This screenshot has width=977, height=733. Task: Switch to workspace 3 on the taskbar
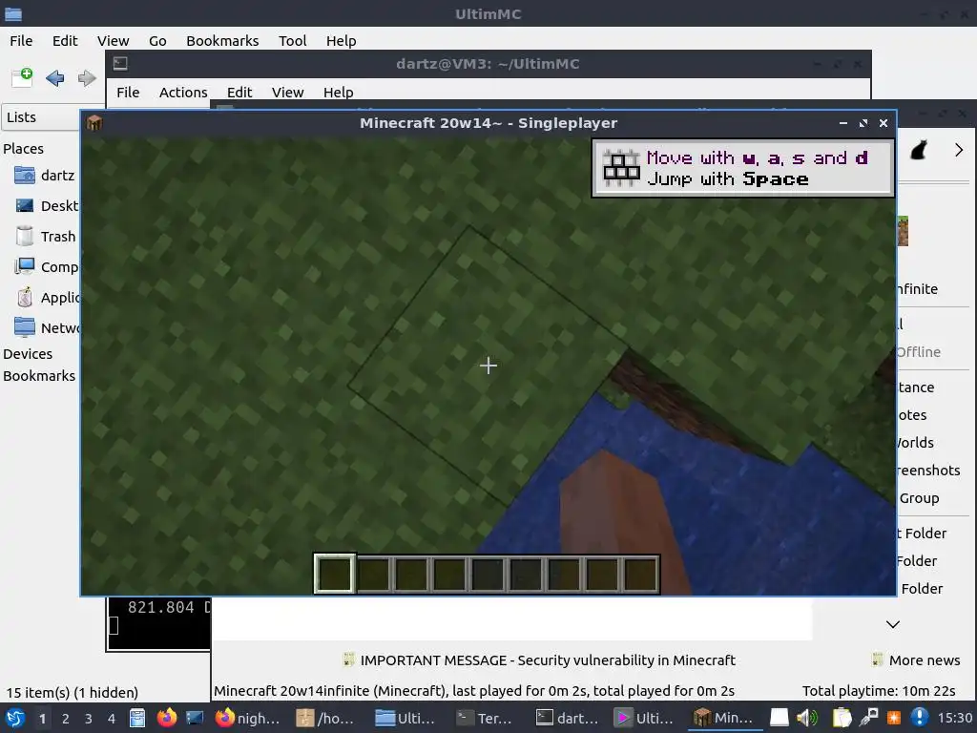click(x=89, y=719)
